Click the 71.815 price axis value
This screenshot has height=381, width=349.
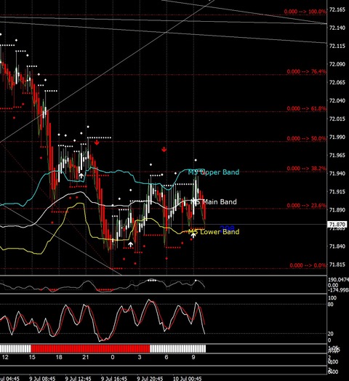[337, 265]
